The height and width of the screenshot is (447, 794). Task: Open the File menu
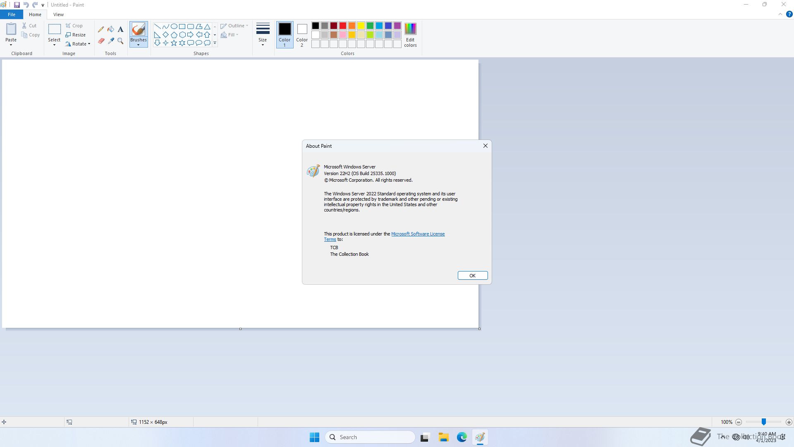(12, 14)
